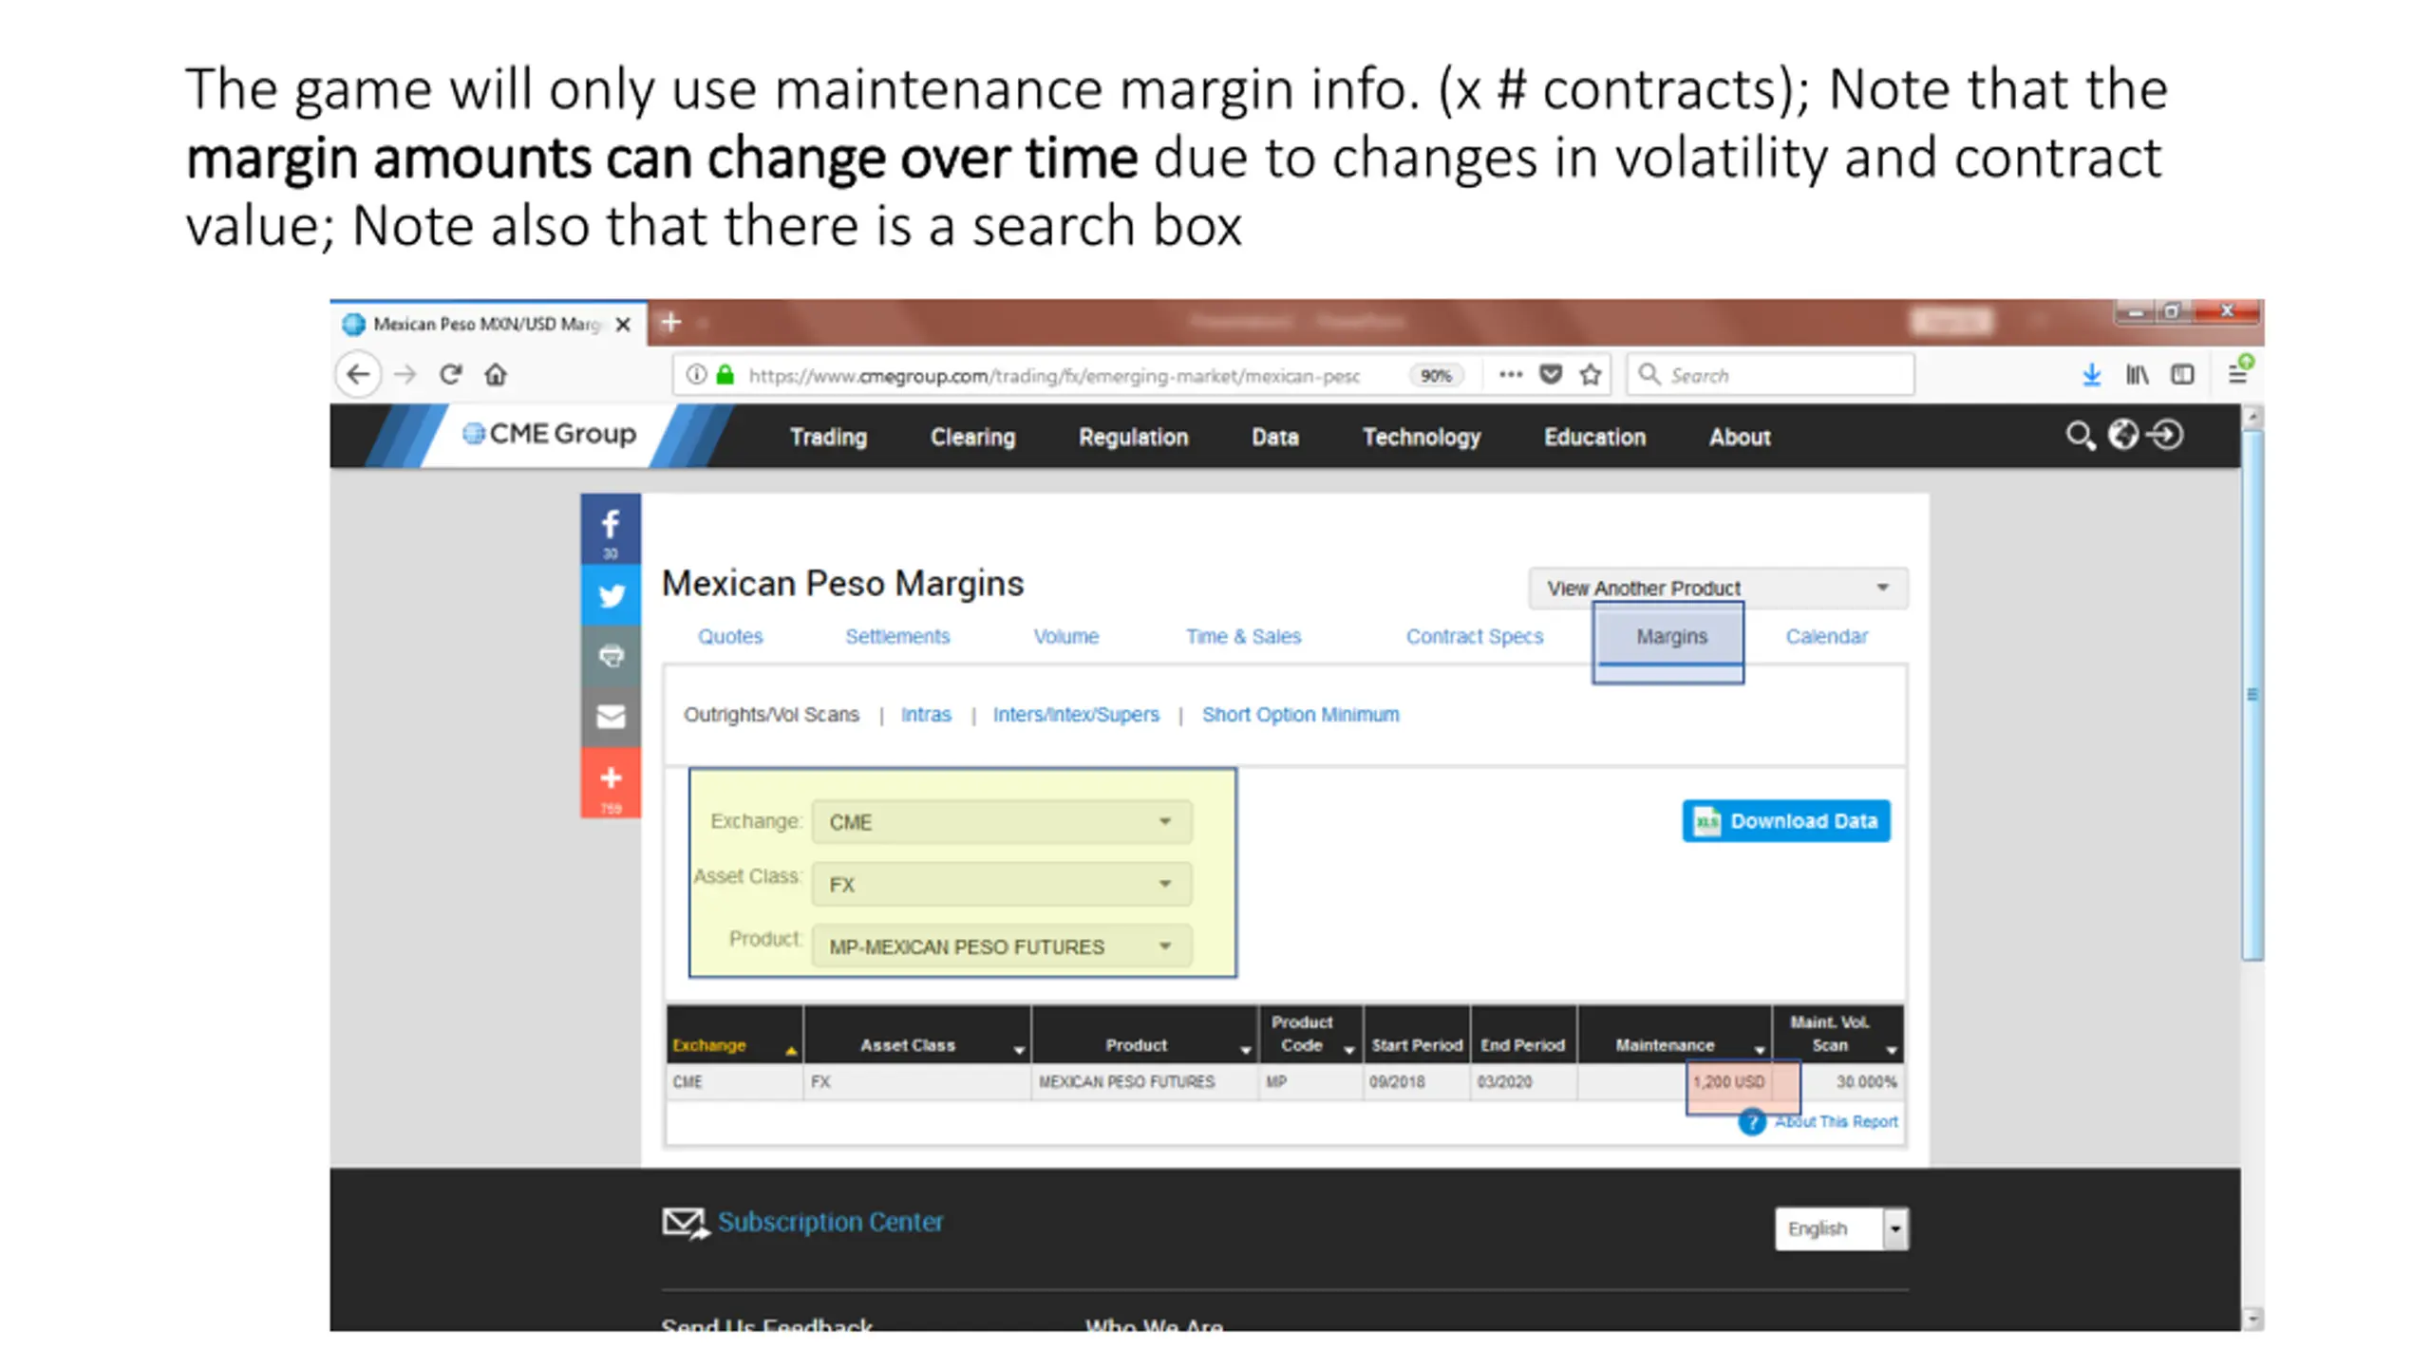Image resolution: width=2431 pixels, height=1367 pixels.
Task: Open the page actions three-dot menu
Action: click(1510, 374)
